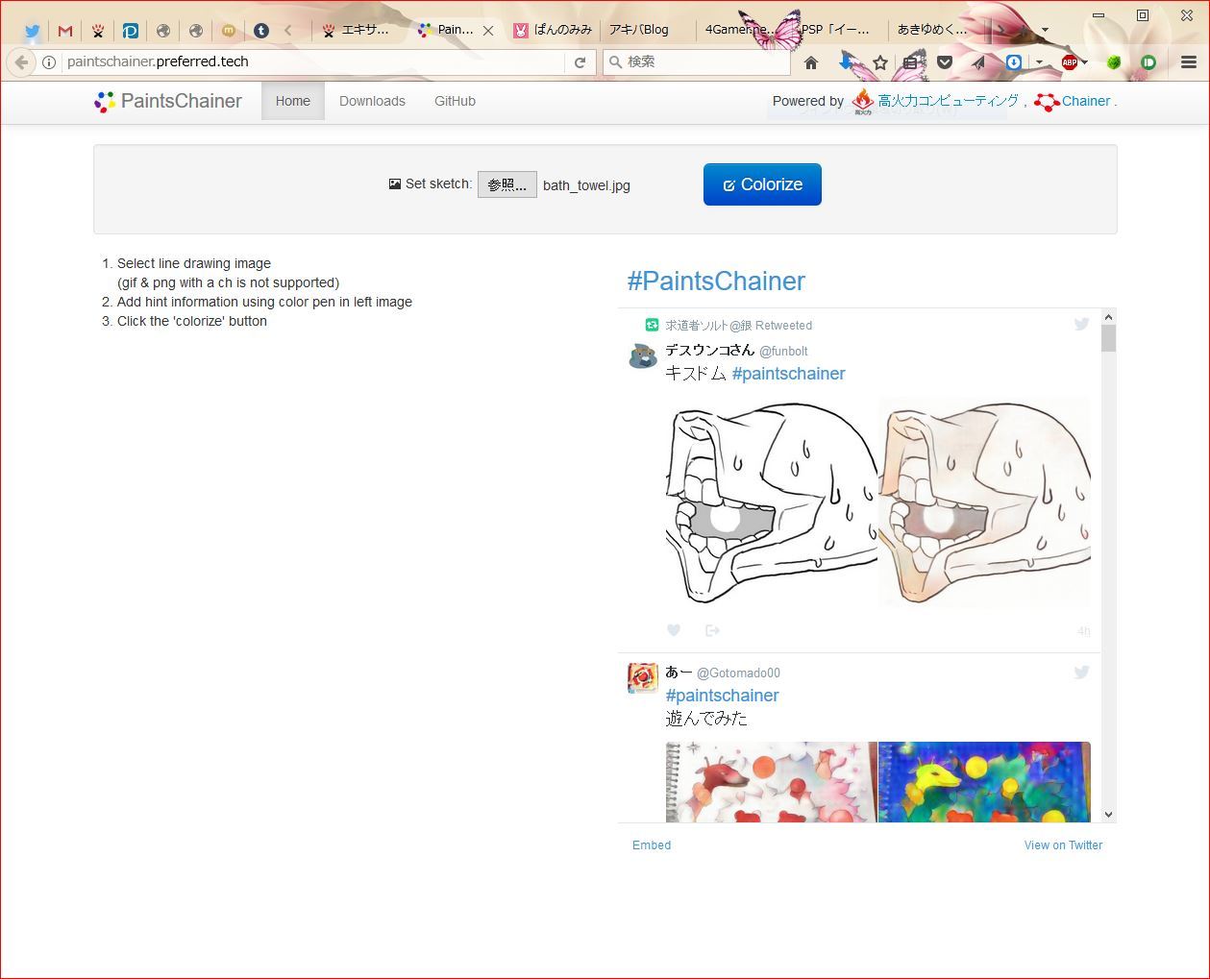Go back with the browser back button
The height and width of the screenshot is (979, 1210).
(21, 62)
